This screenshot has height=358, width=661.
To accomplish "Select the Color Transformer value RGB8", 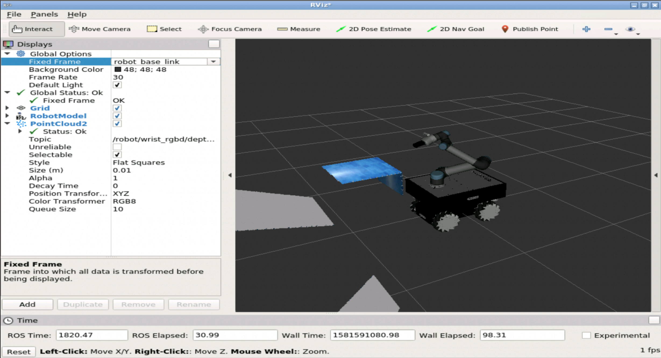I will pos(124,201).
